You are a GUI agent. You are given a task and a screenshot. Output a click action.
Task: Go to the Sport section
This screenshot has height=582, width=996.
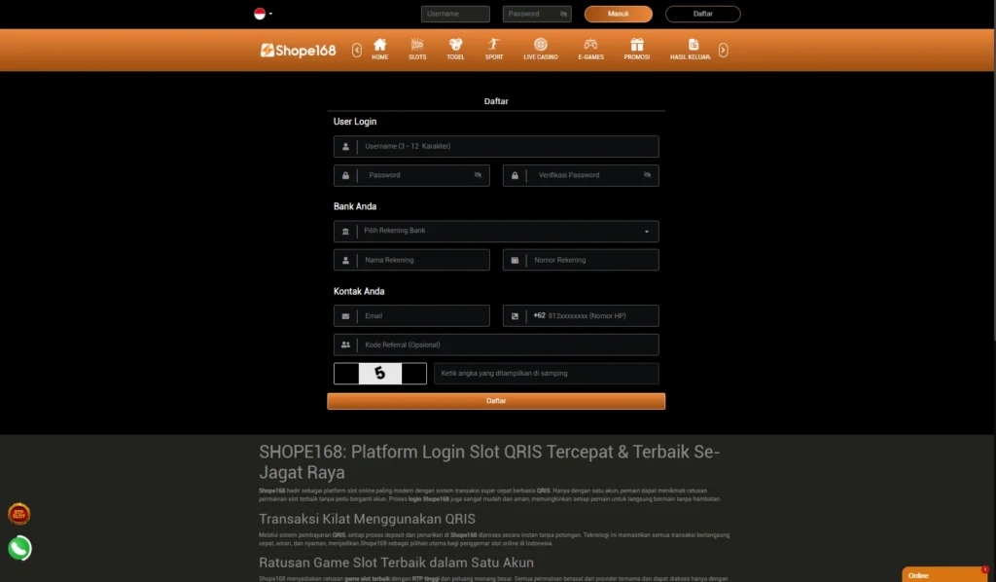(x=494, y=49)
